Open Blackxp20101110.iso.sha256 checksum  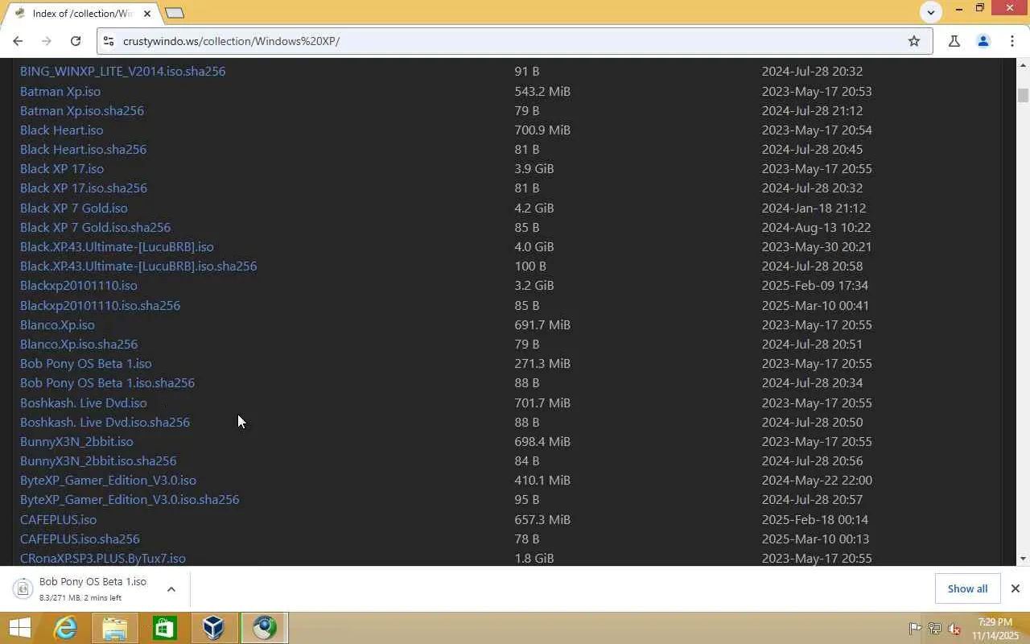point(100,305)
